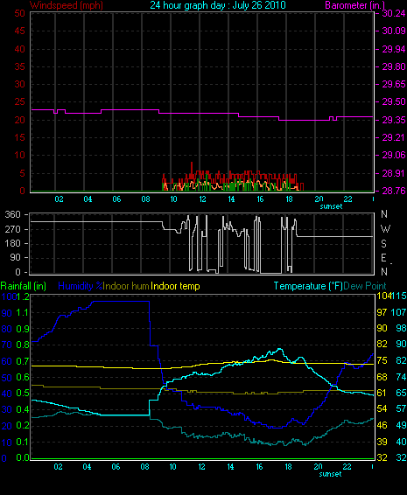This screenshot has width=407, height=495.
Task: Select the green 0.0 rainfall scale value
Action: pos(23,457)
